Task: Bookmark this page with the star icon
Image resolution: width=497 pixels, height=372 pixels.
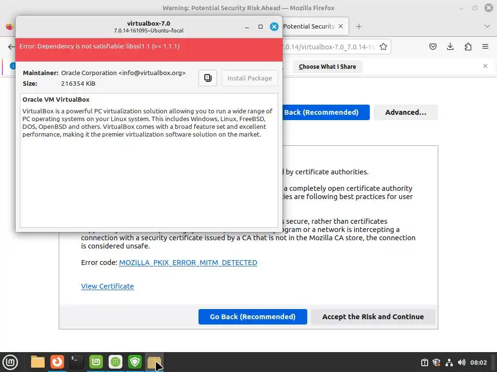Action: [383, 47]
